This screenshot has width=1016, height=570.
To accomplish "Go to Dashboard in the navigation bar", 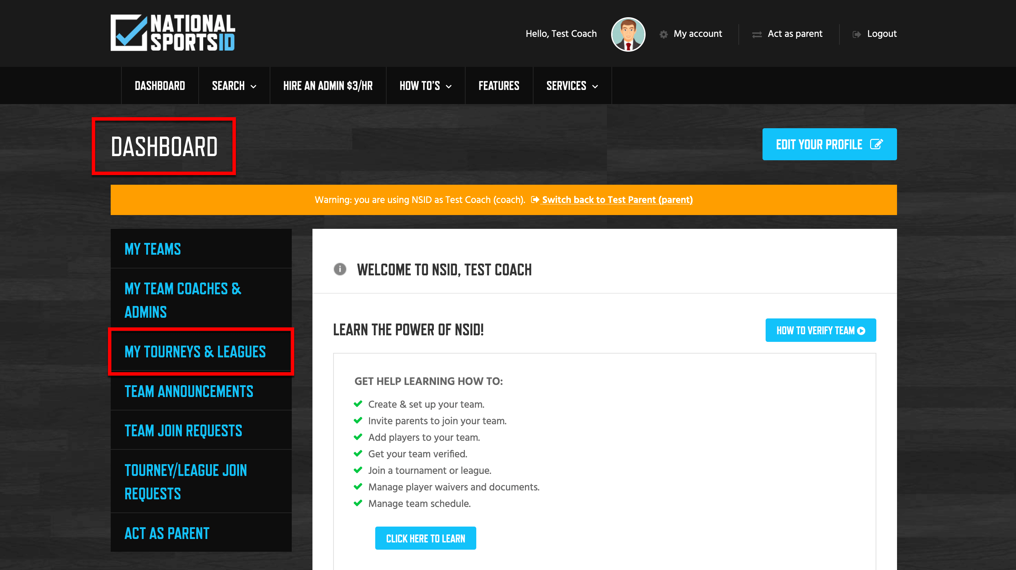I will [x=160, y=85].
